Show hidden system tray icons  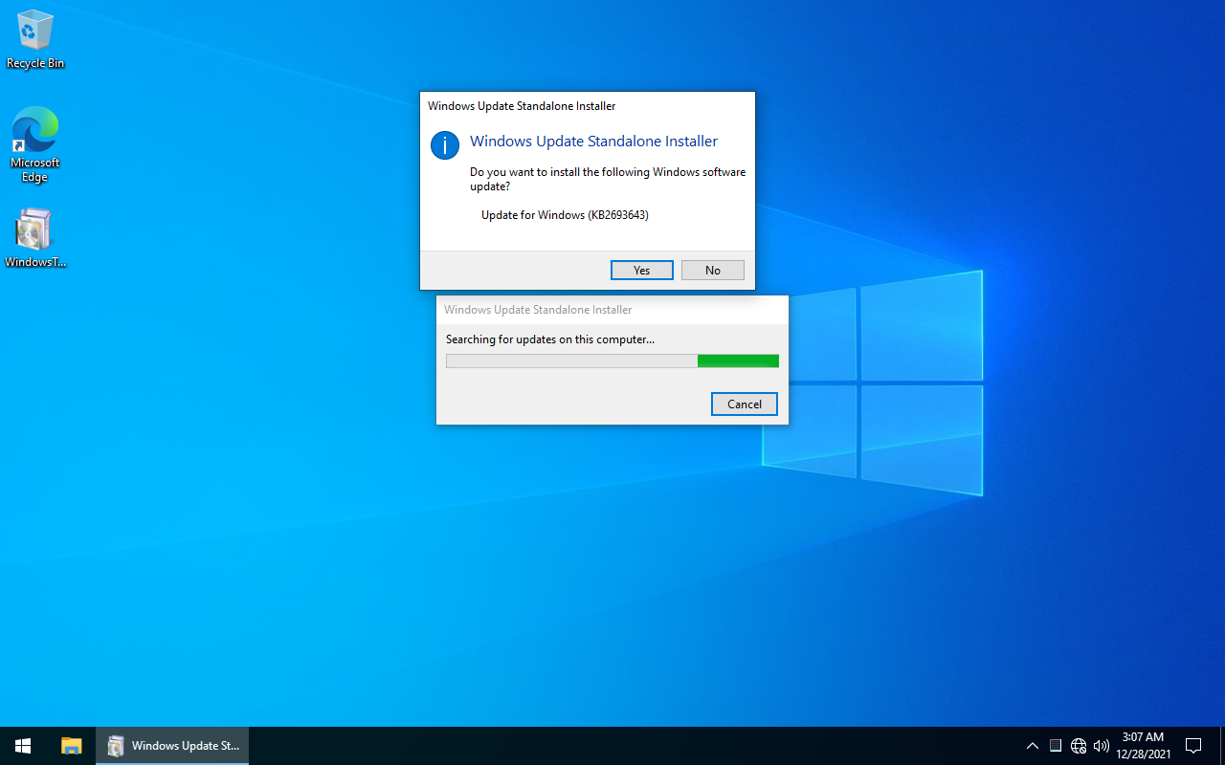click(x=1032, y=746)
